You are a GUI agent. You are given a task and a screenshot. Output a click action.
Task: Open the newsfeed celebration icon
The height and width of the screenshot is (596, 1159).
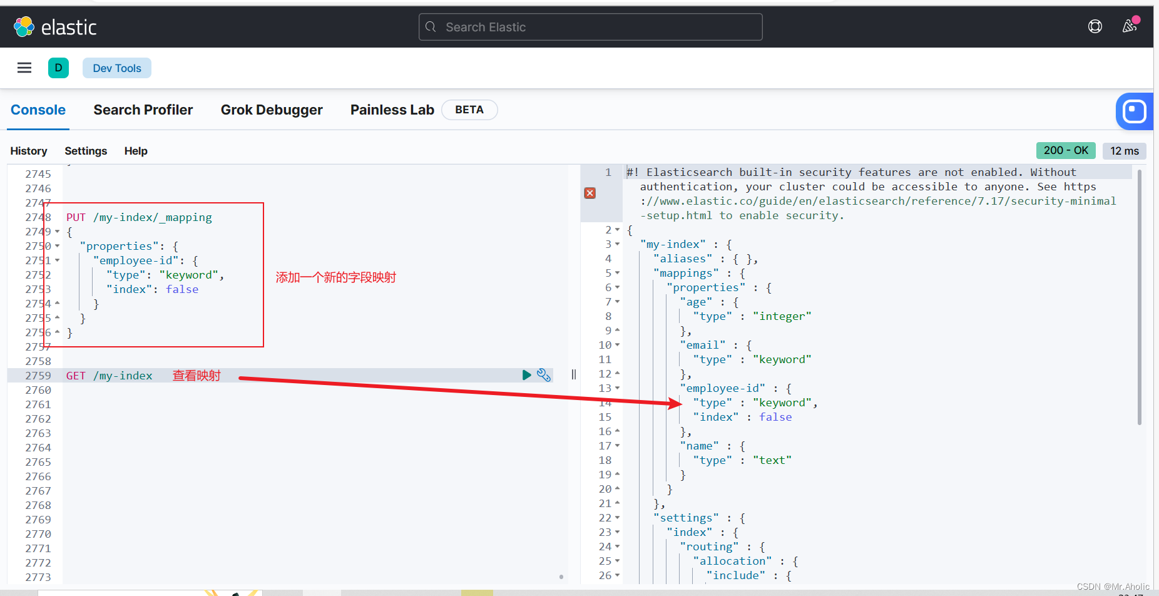click(1130, 26)
